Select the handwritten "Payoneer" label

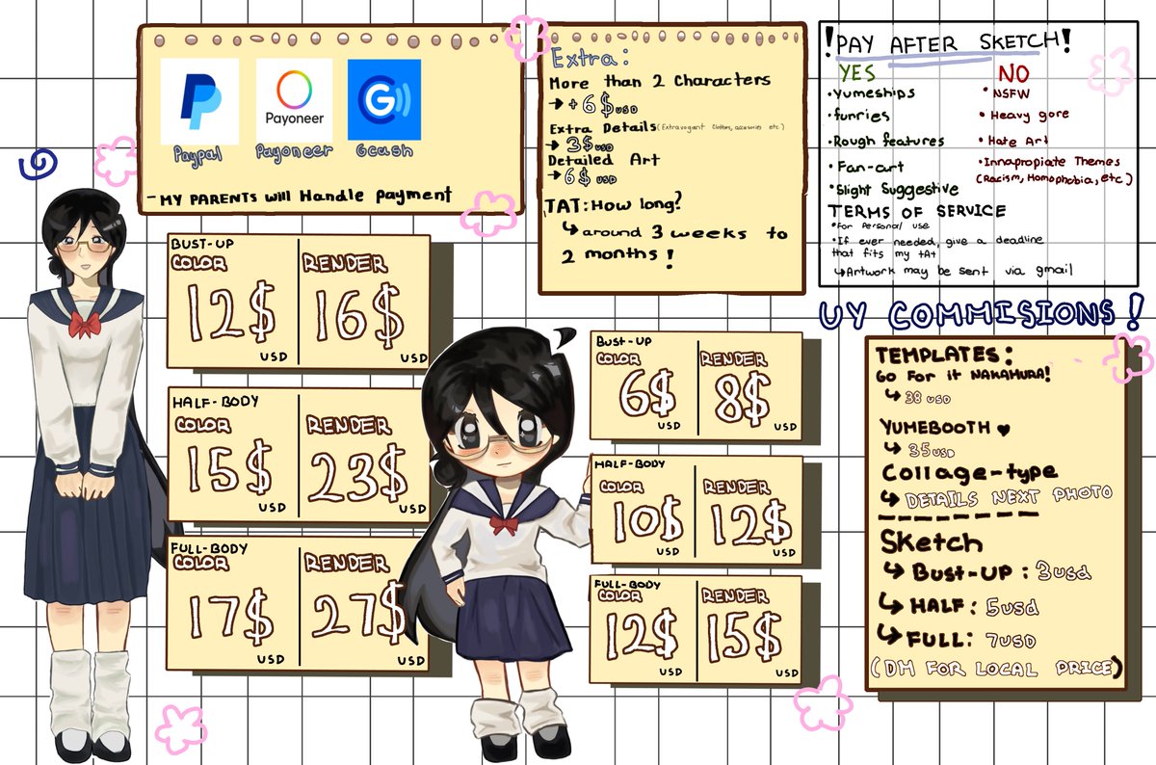[x=294, y=152]
